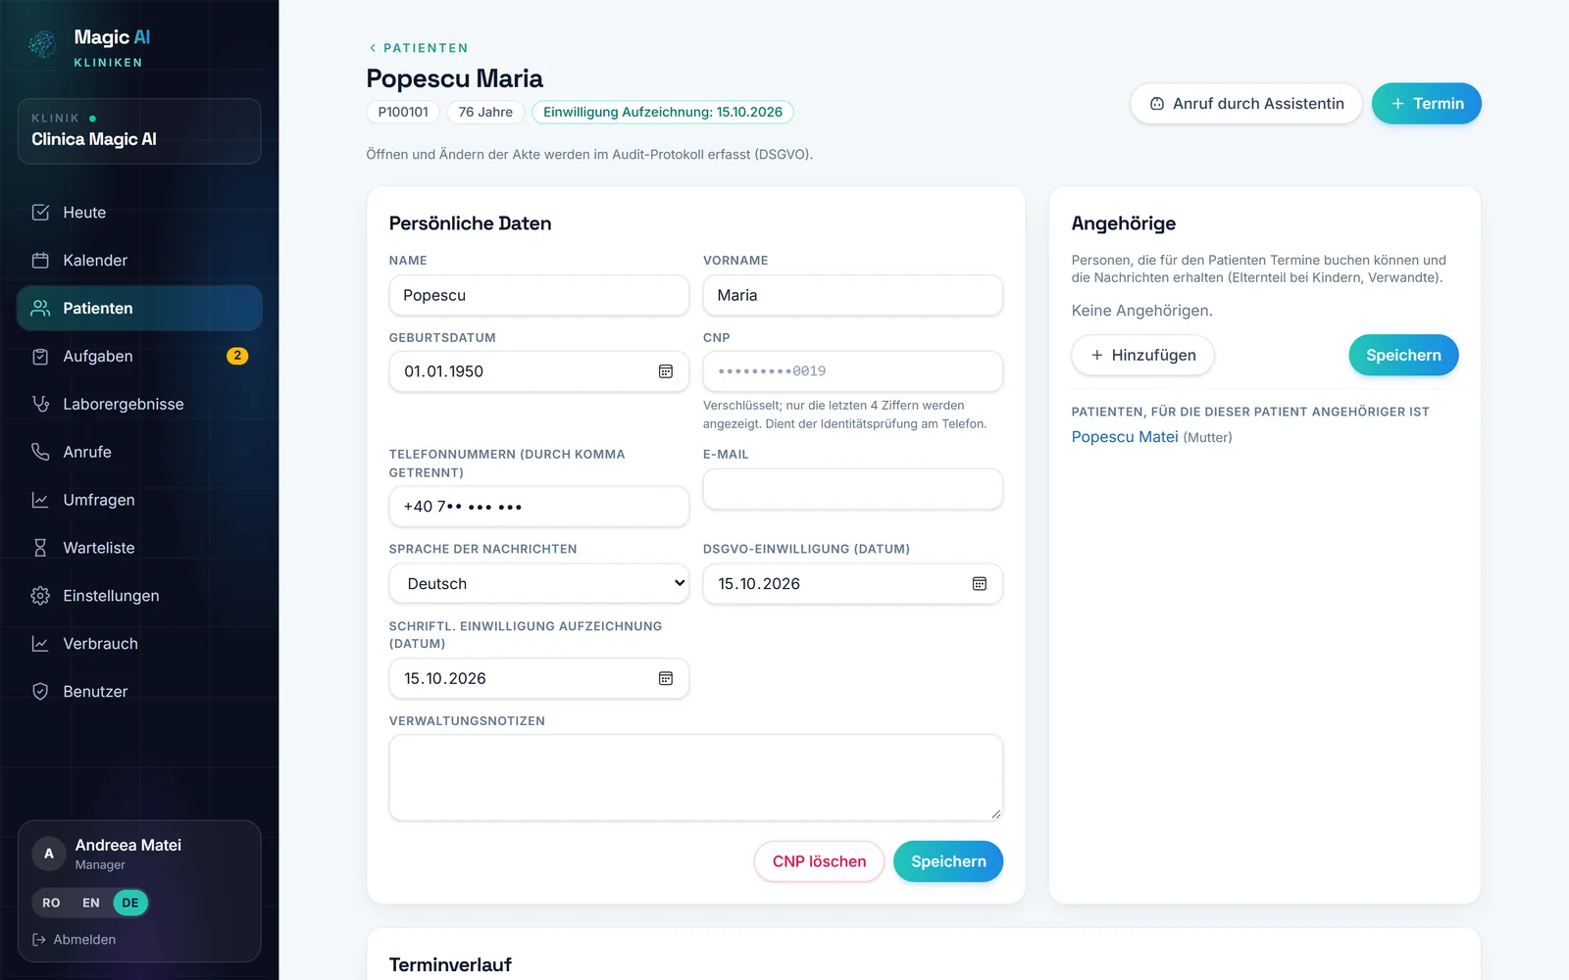Screen dimensions: 1569x980
Task: Click into the Name field containing Popescu
Action: tap(539, 295)
